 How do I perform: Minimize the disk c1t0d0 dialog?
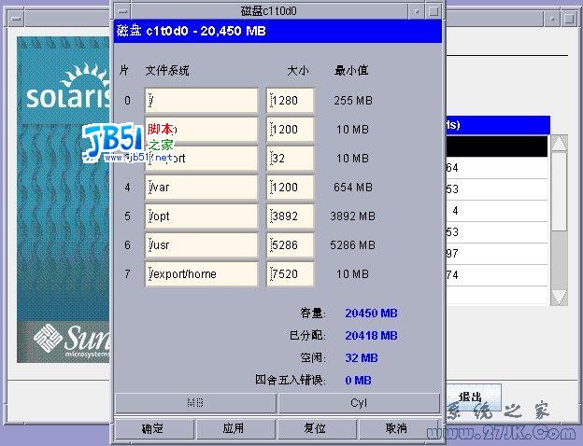coord(417,11)
